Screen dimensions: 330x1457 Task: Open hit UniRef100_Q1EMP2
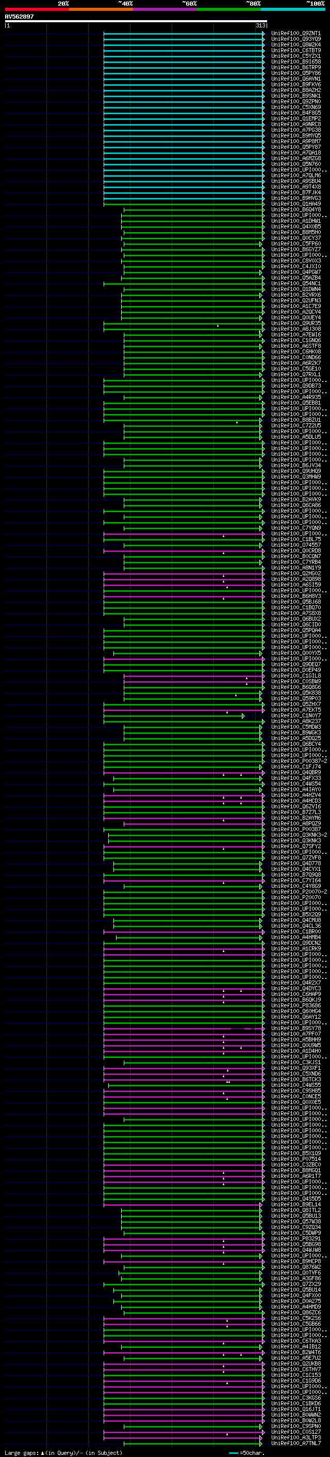pyautogui.click(x=295, y=118)
